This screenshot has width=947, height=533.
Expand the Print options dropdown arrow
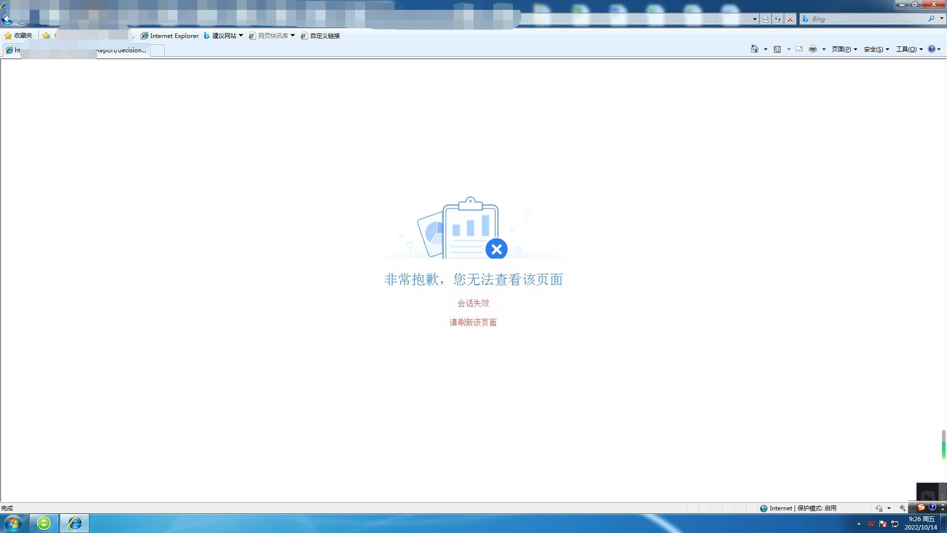tap(824, 49)
